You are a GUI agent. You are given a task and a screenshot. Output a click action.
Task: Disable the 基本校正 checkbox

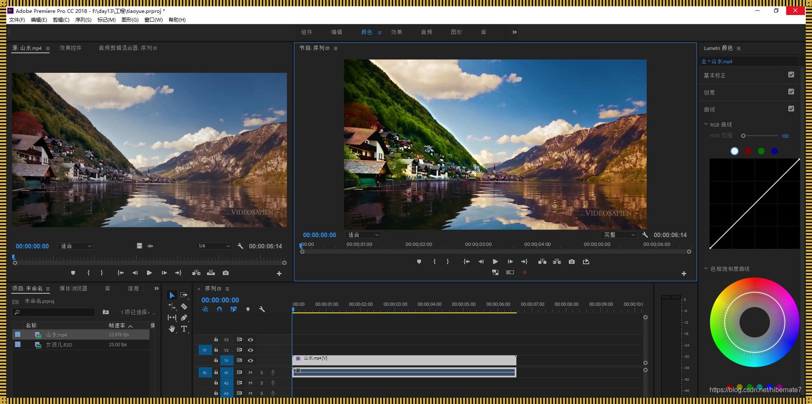(791, 75)
